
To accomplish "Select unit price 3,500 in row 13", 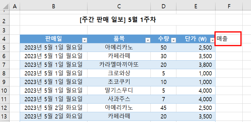I will (x=196, y=116).
